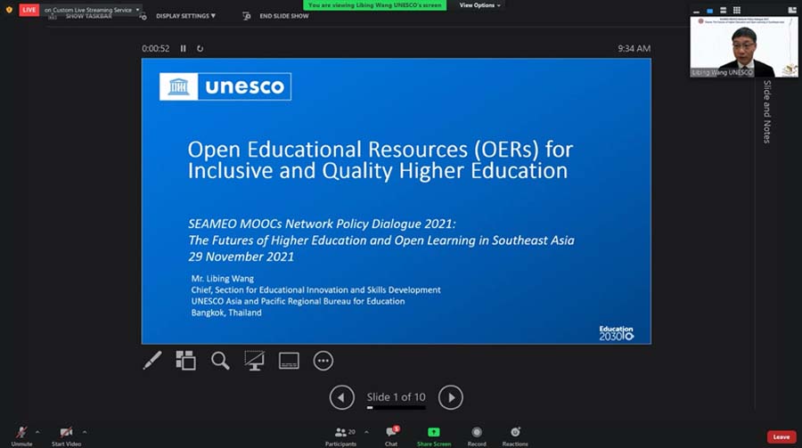Image resolution: width=802 pixels, height=448 pixels.
Task: Restart the presentation timer
Action: 200,49
